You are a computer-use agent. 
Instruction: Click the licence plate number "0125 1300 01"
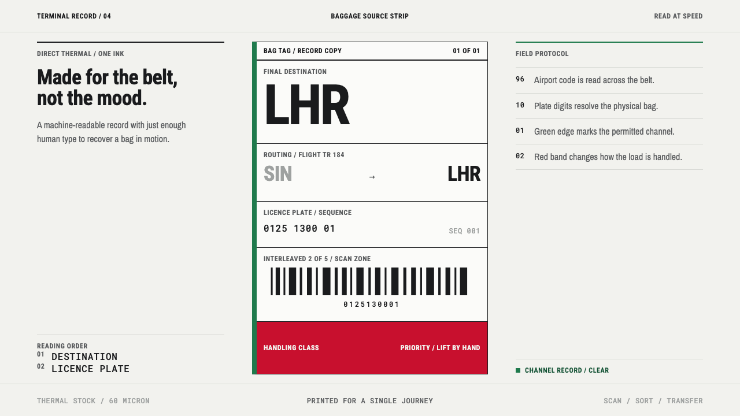(299, 228)
